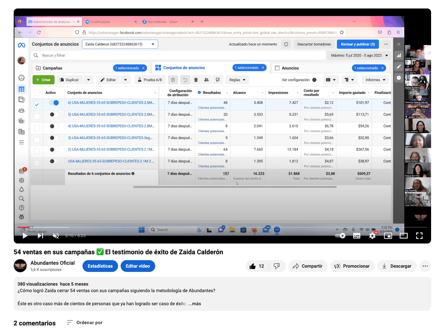Enter fullscreen mode
The height and width of the screenshot is (330, 435).
pyautogui.click(x=419, y=236)
